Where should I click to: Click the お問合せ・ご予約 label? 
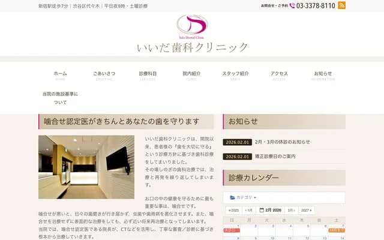tap(274, 5)
